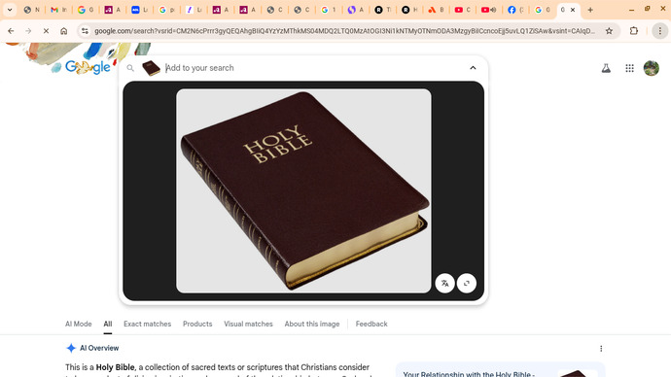
Task: Switch to the Gmail tab
Action: [x=58, y=10]
